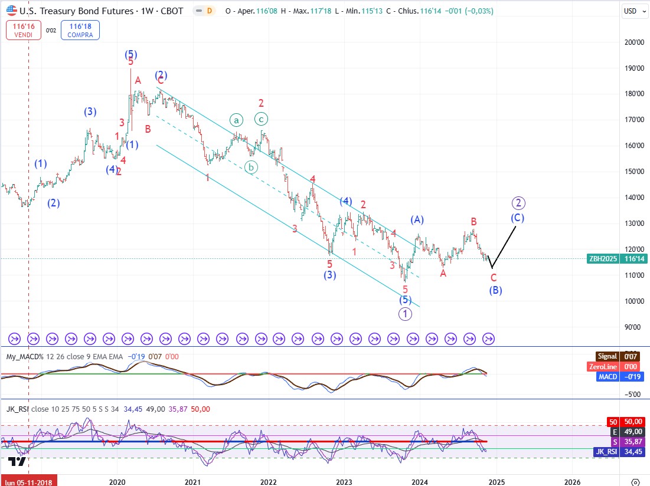Select the black projection line toward (C)
This screenshot has width=650, height=486.
(504, 247)
